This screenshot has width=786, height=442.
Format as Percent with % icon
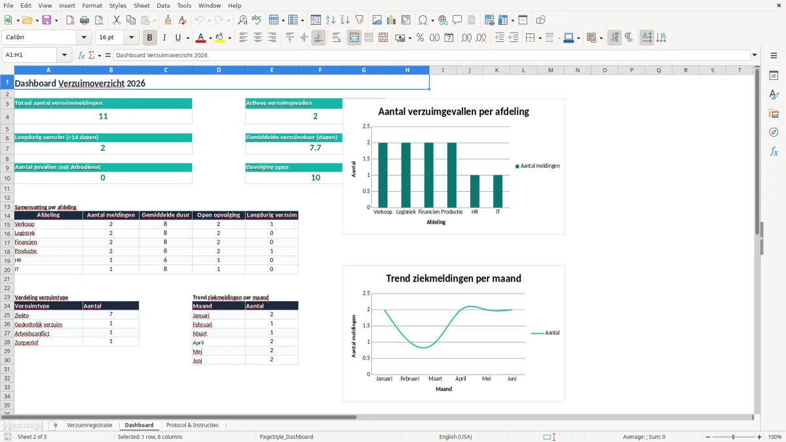pos(421,38)
